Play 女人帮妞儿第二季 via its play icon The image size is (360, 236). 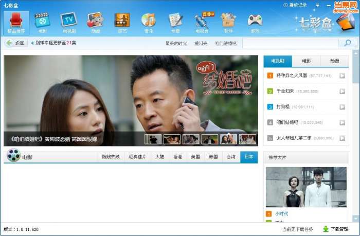click(342, 138)
